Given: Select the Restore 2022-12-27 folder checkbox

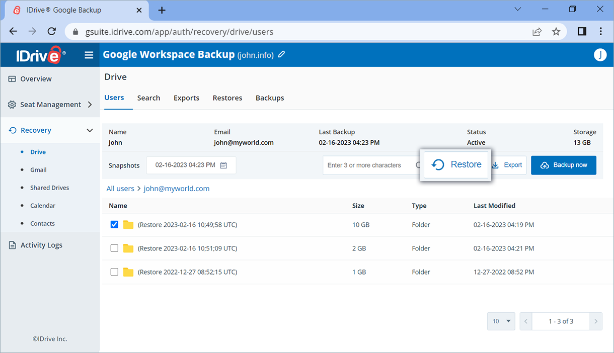Looking at the screenshot, I should 114,272.
